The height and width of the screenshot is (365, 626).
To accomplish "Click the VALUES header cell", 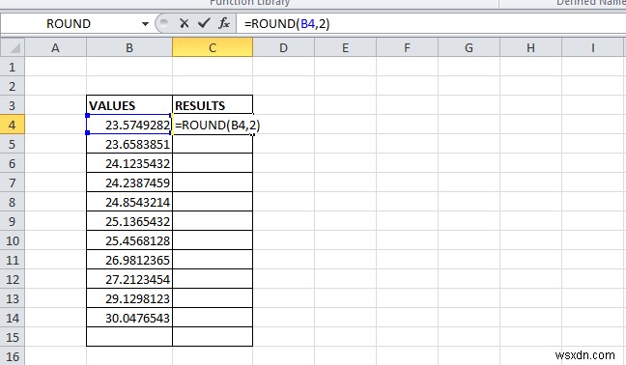I will point(129,105).
